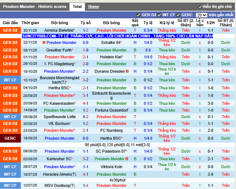Click red card icon in Karlsruher SC row

tap(127, 159)
